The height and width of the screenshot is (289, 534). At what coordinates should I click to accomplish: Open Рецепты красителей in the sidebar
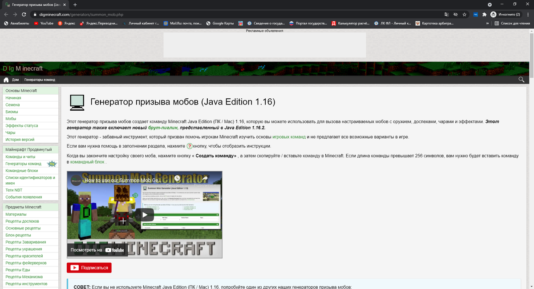pos(24,256)
